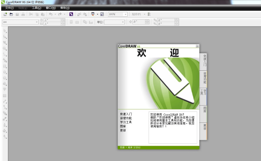Click the 快速入门 link in welcome list
The image size is (261, 161).
pyautogui.click(x=126, y=114)
